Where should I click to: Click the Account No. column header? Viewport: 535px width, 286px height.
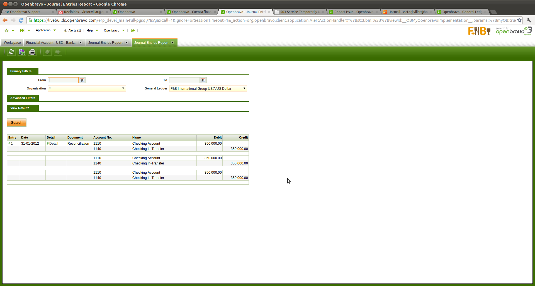coord(111,137)
